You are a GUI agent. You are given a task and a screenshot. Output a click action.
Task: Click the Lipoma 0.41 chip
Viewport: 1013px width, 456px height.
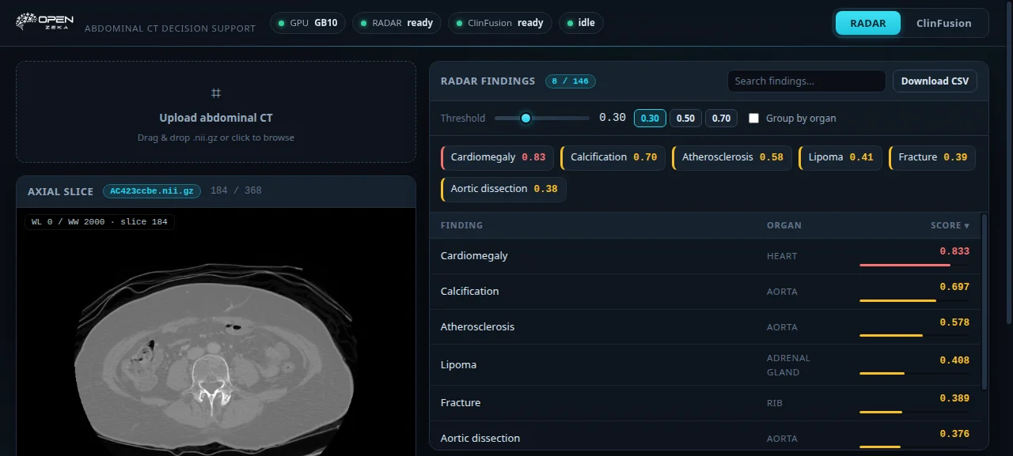pos(840,157)
